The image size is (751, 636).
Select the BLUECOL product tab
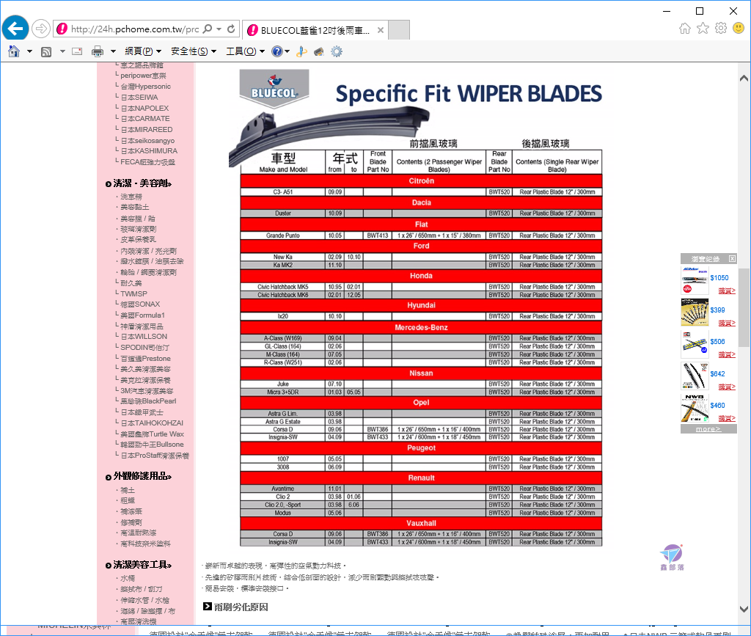tap(315, 30)
